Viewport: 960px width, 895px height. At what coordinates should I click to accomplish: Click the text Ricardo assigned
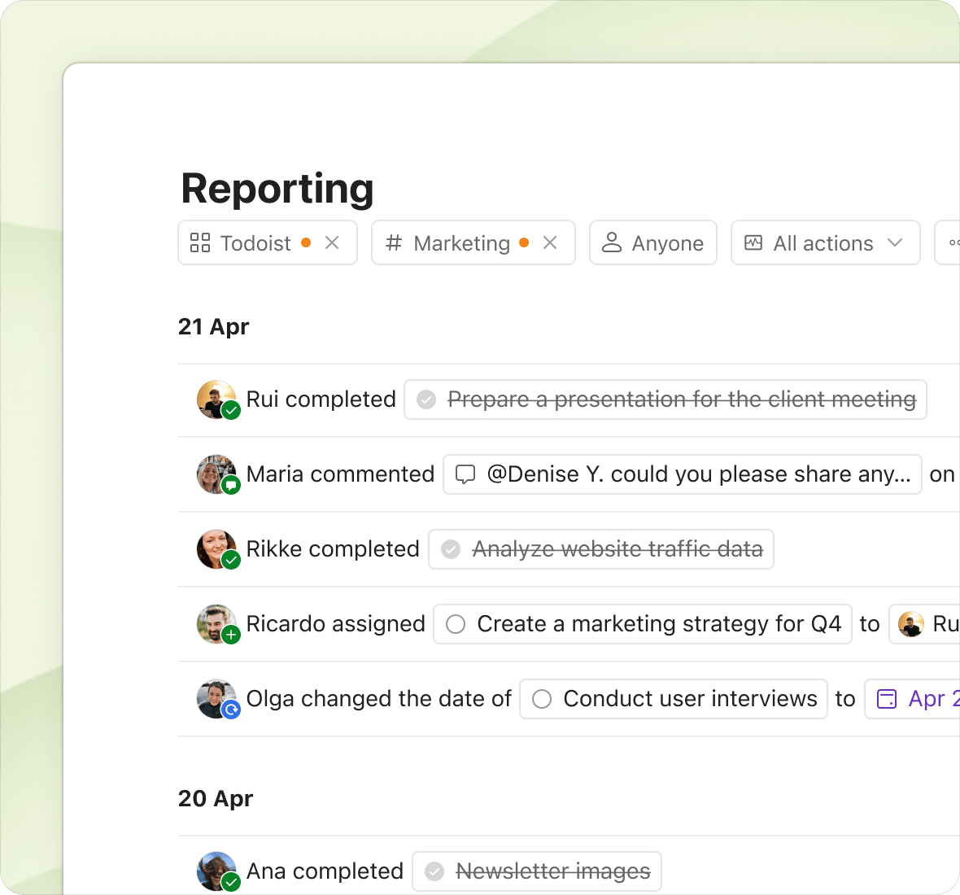pyautogui.click(x=335, y=624)
